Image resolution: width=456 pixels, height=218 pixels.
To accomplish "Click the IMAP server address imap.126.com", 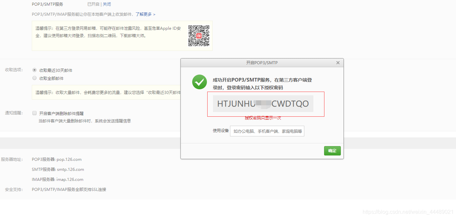I will (70, 179).
